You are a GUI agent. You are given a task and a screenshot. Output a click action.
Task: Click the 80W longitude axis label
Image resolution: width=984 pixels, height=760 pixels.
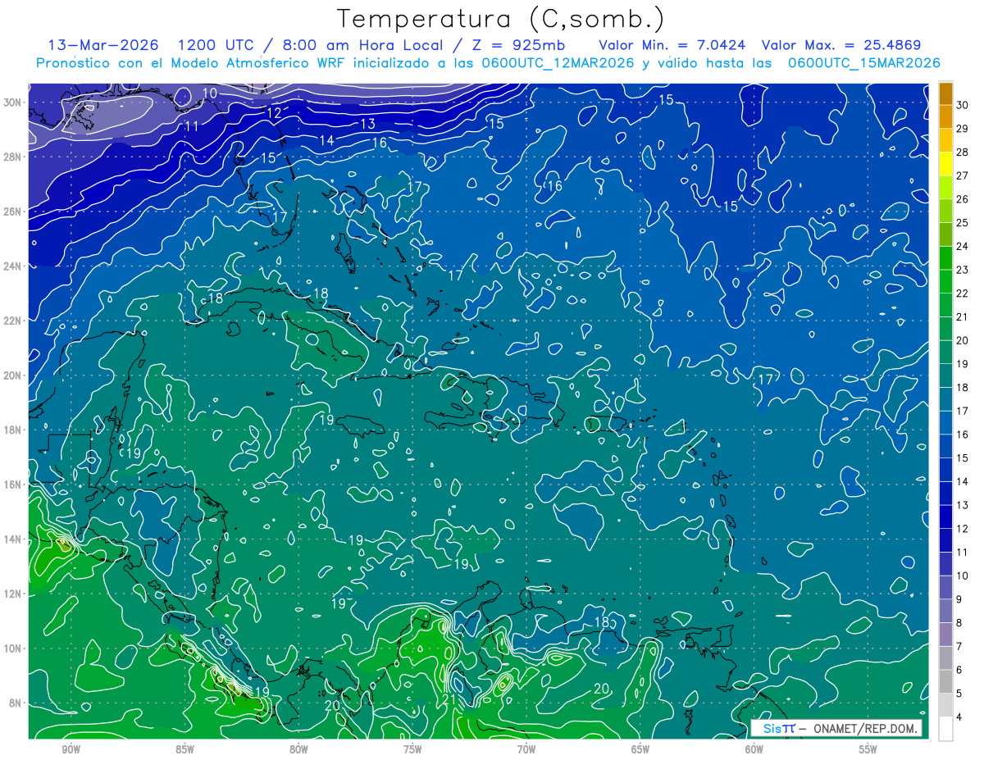click(298, 749)
